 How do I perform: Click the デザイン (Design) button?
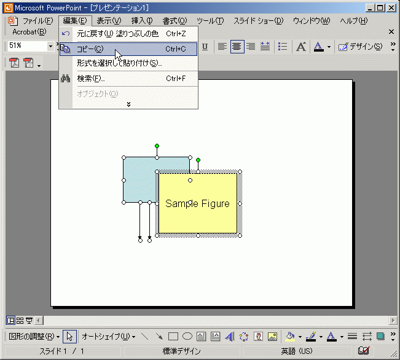(x=360, y=47)
